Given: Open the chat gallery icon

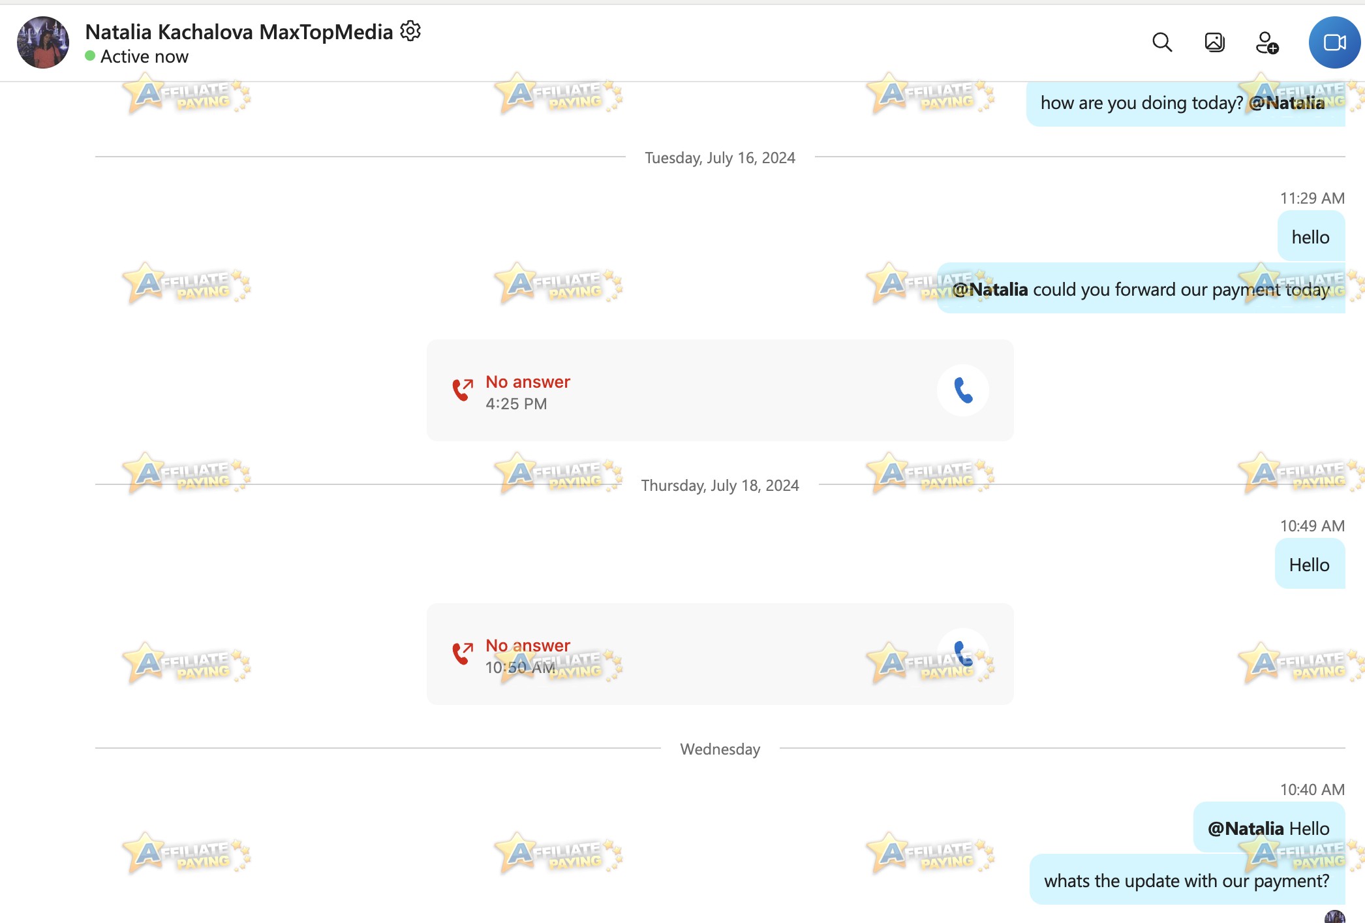Looking at the screenshot, I should pyautogui.click(x=1214, y=42).
